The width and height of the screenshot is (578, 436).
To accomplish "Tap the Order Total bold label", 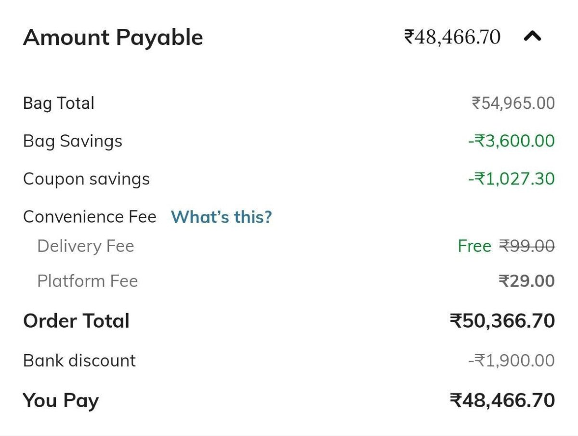I will click(x=76, y=321).
